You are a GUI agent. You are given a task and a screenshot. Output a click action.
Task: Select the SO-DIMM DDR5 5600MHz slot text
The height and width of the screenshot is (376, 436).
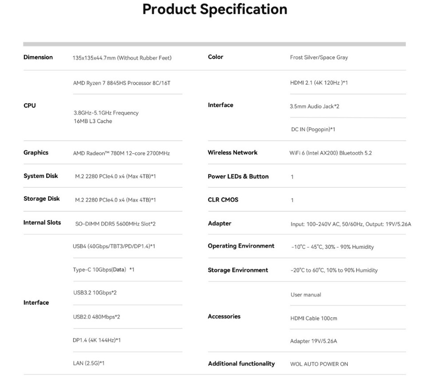tap(115, 224)
